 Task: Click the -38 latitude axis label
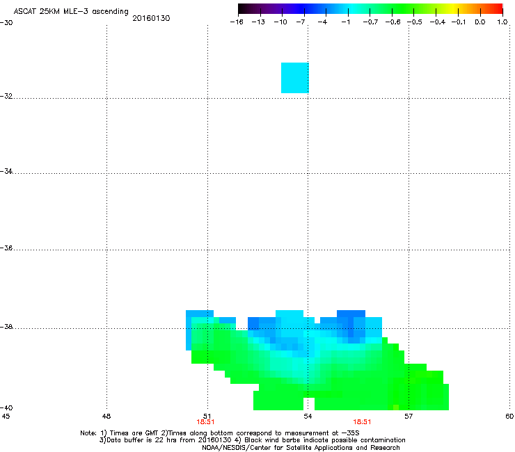pyautogui.click(x=6, y=327)
